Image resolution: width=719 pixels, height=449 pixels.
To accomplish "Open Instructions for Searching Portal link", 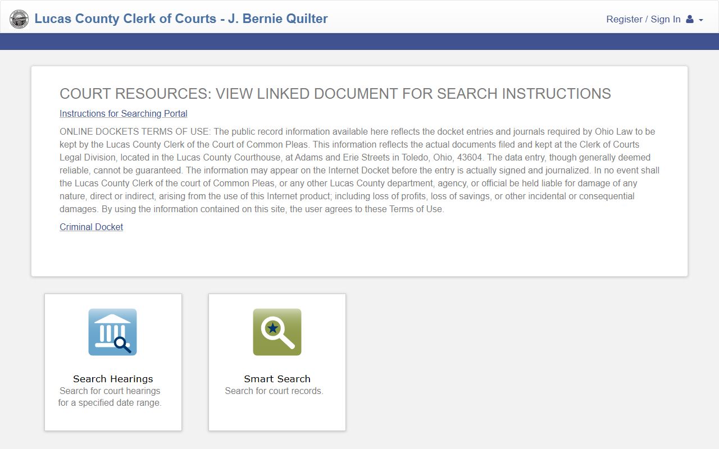I will pyautogui.click(x=124, y=113).
